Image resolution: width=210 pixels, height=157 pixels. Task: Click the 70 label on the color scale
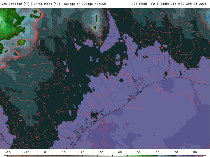(x=176, y=152)
